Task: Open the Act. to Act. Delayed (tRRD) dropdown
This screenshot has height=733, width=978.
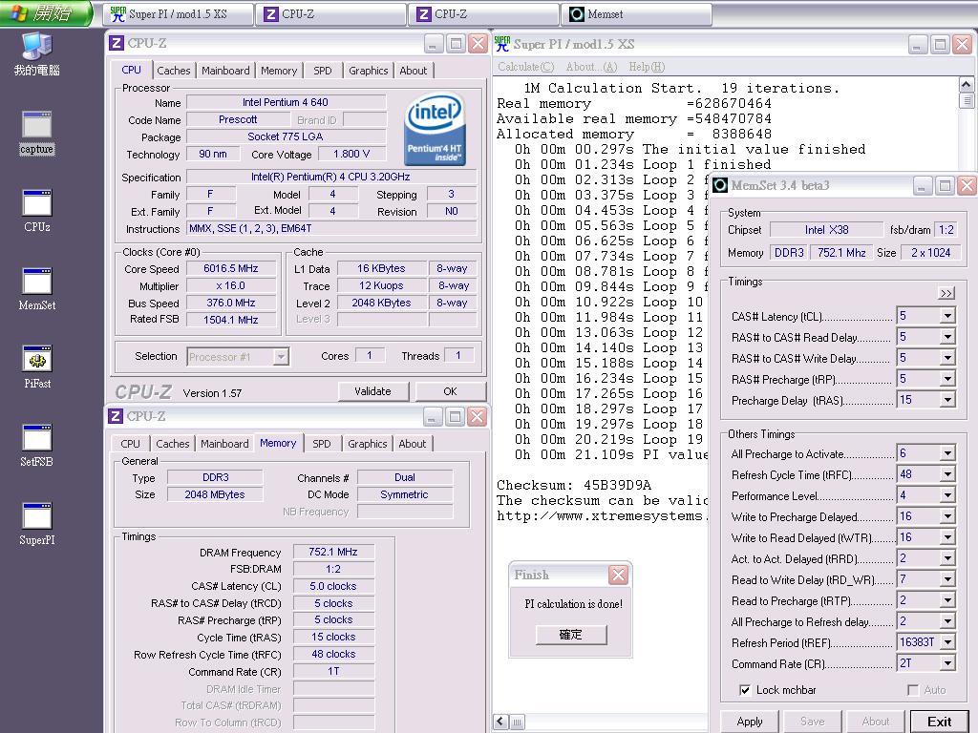Action: coord(947,558)
